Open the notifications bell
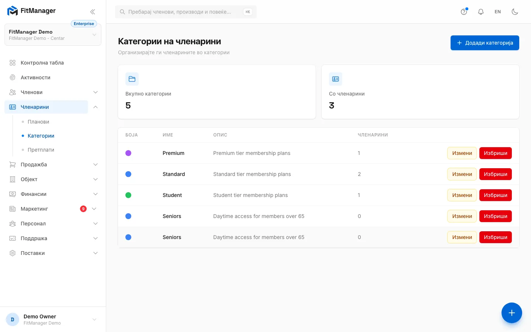The image size is (531, 332). pos(481,12)
